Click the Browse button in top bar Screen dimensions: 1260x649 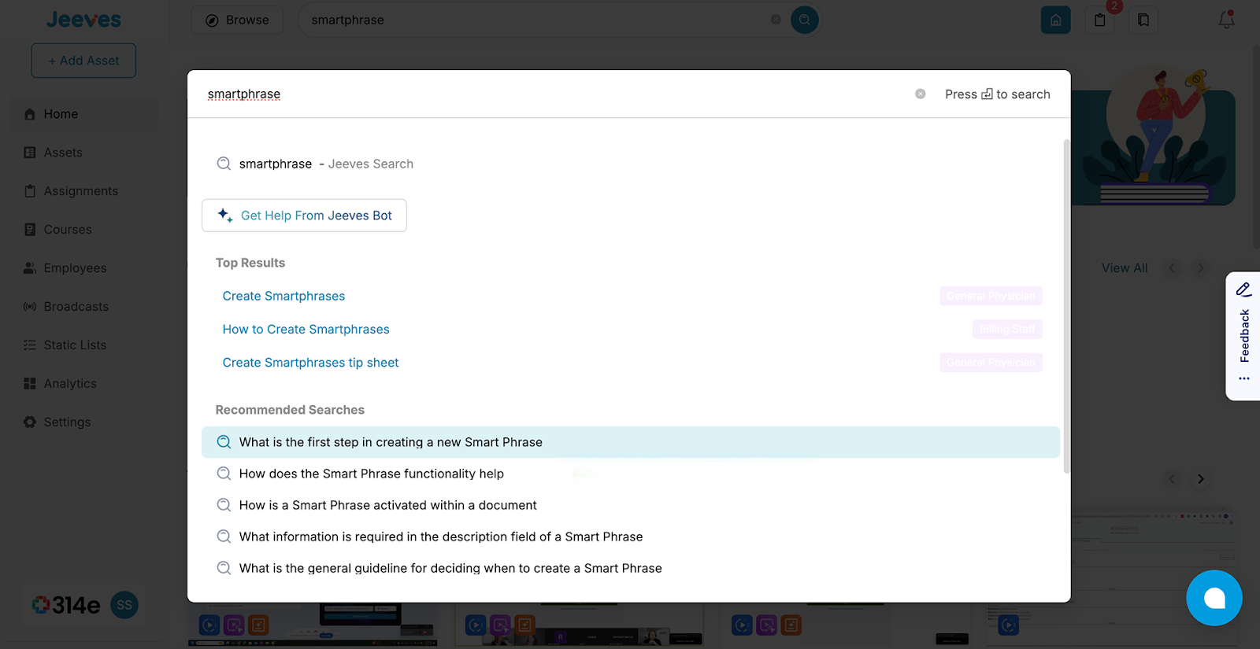237,20
